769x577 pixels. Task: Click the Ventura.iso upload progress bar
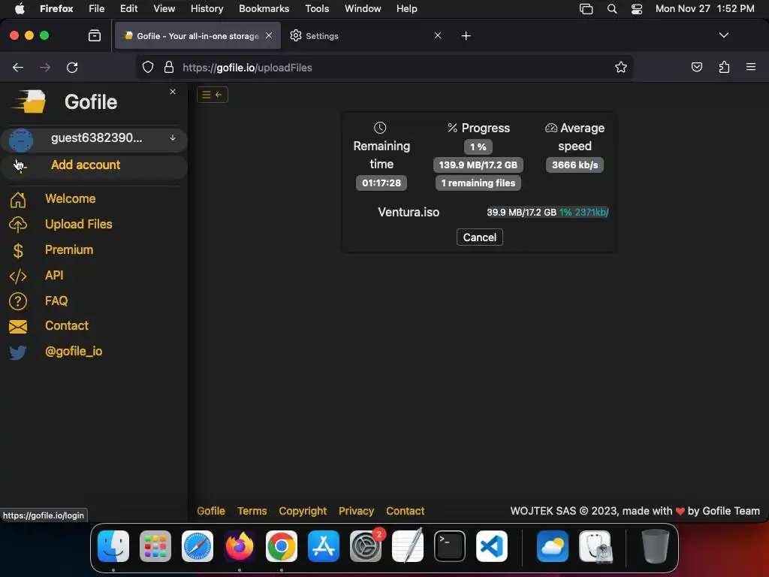coord(547,212)
